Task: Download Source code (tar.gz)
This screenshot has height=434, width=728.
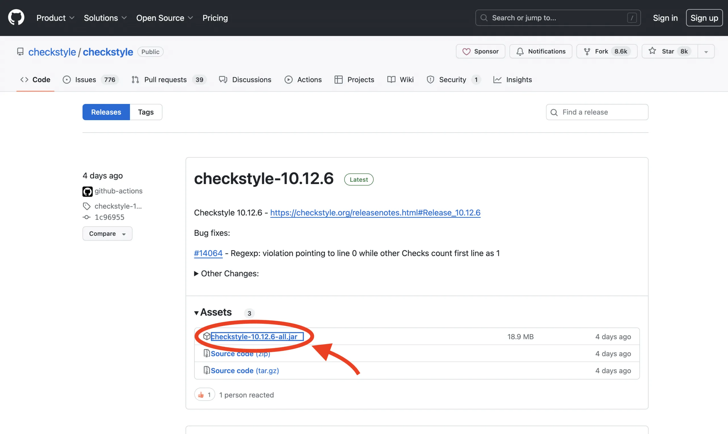Action: coord(245,371)
